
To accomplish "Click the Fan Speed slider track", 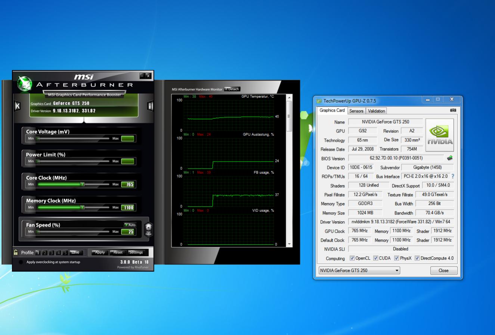I will coord(73,232).
